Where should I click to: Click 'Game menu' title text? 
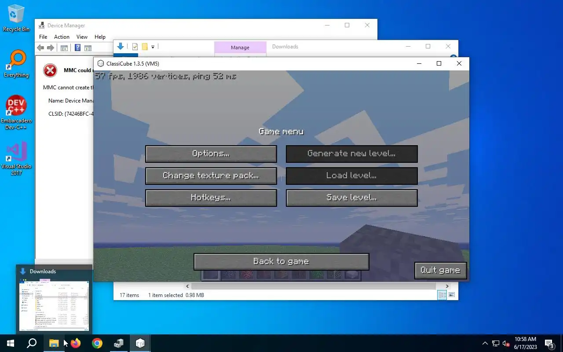pyautogui.click(x=281, y=132)
